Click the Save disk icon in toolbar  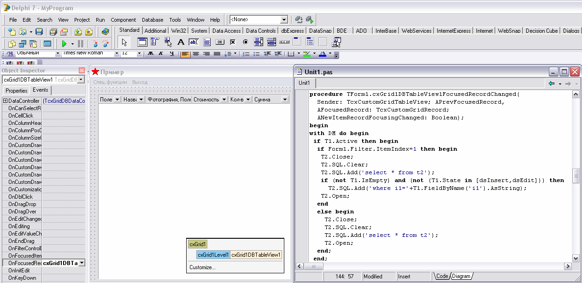[39, 32]
